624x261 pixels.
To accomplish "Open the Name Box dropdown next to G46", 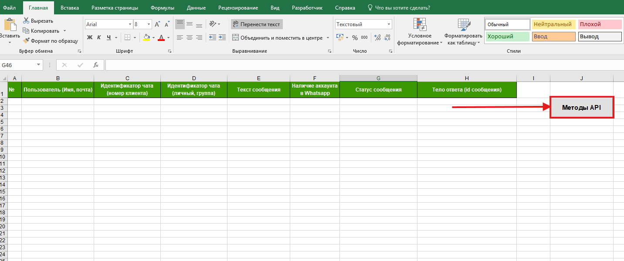I will (39, 65).
